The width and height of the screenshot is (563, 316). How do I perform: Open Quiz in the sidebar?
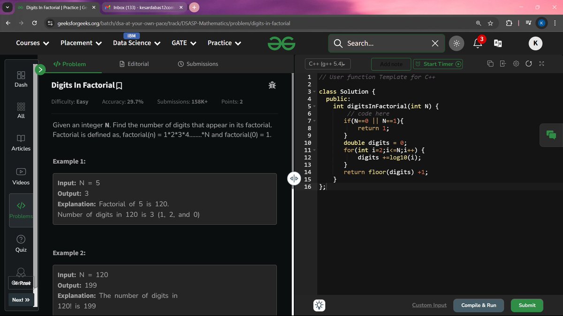pyautogui.click(x=21, y=244)
